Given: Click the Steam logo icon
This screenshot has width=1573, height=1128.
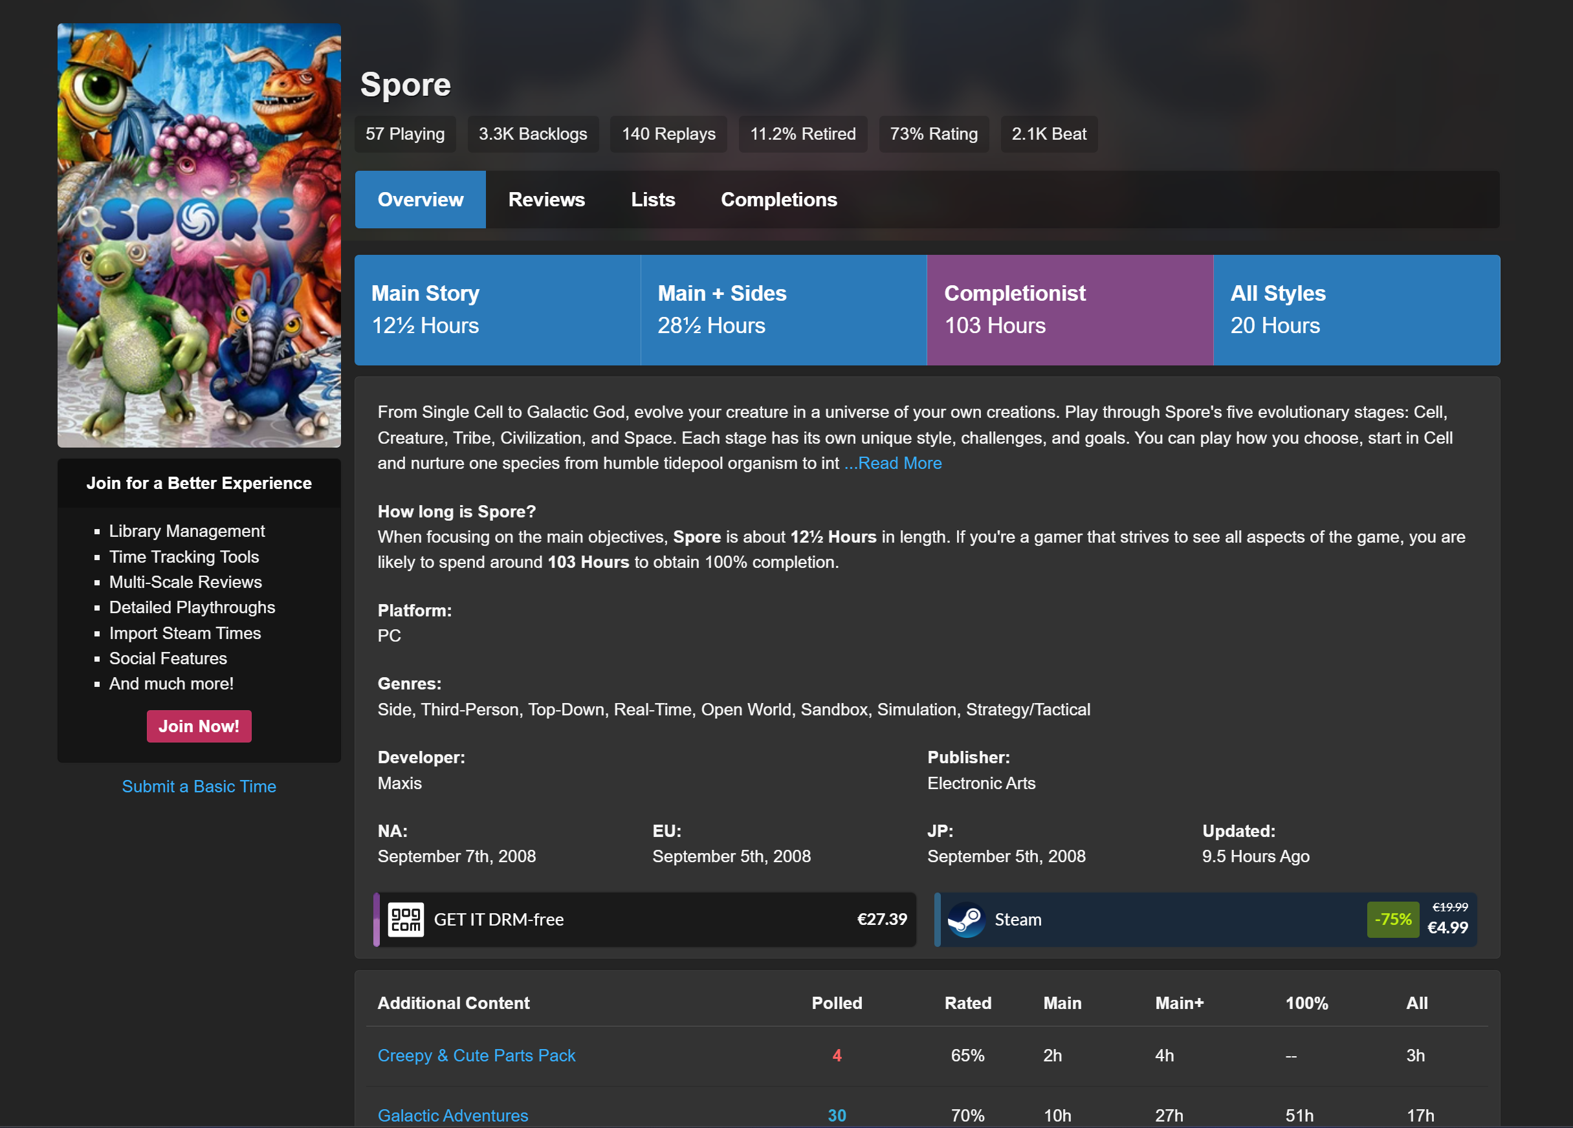Looking at the screenshot, I should pos(965,919).
